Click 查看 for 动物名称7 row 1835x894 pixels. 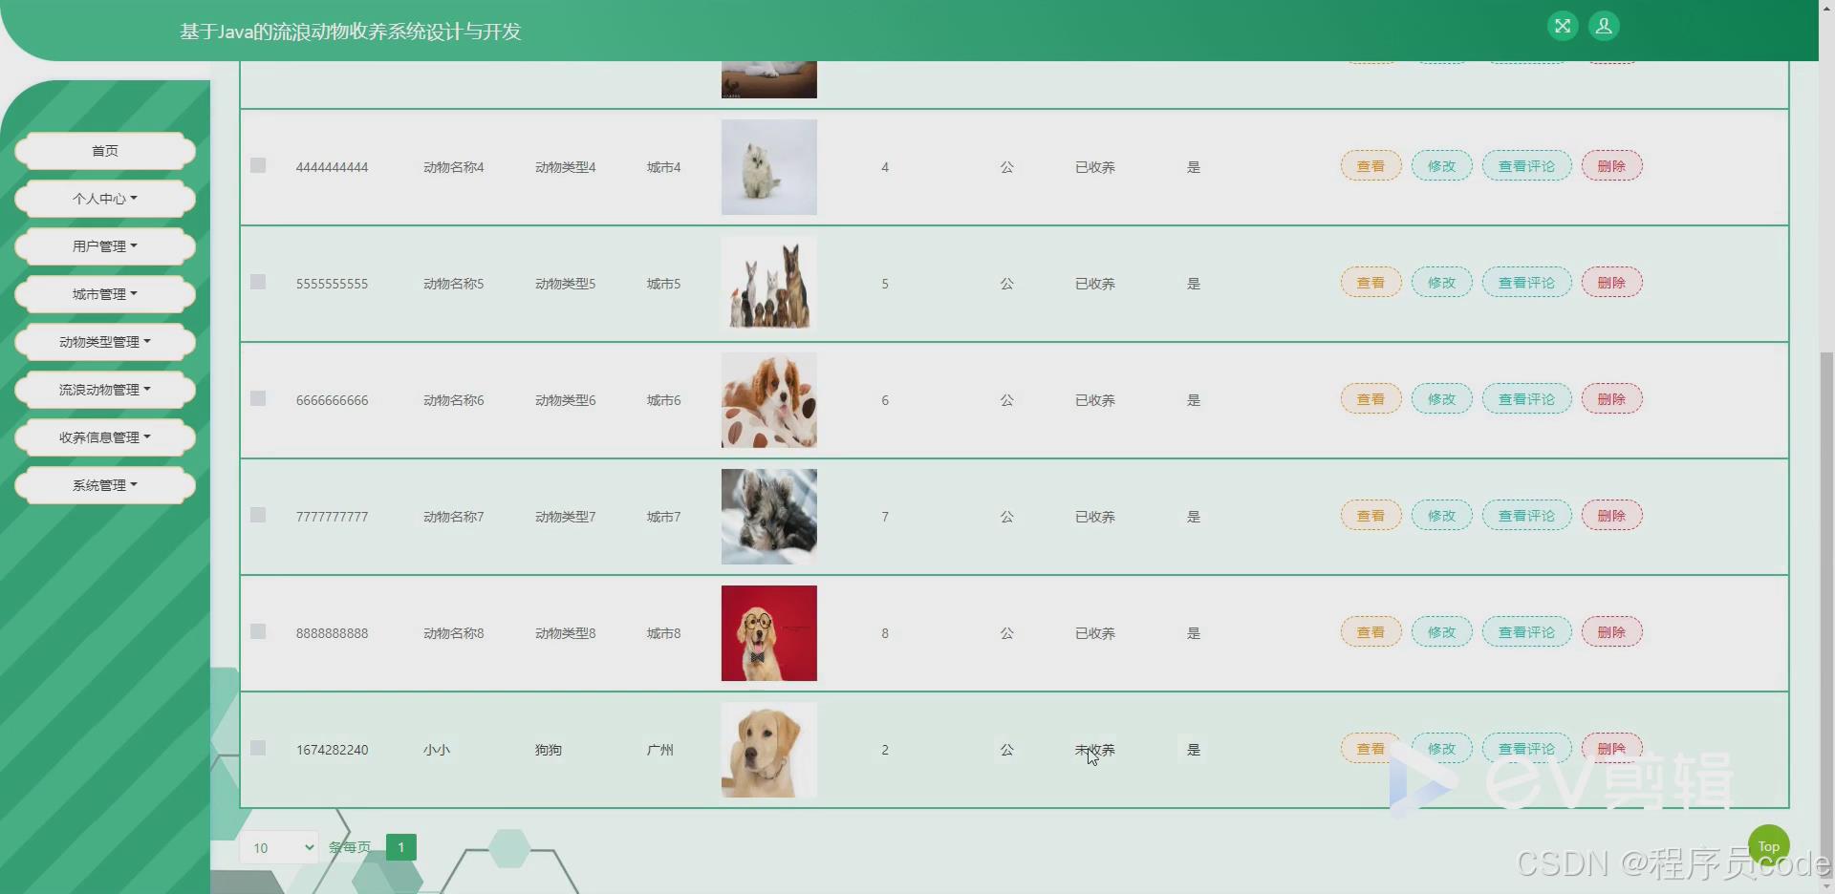coord(1371,516)
